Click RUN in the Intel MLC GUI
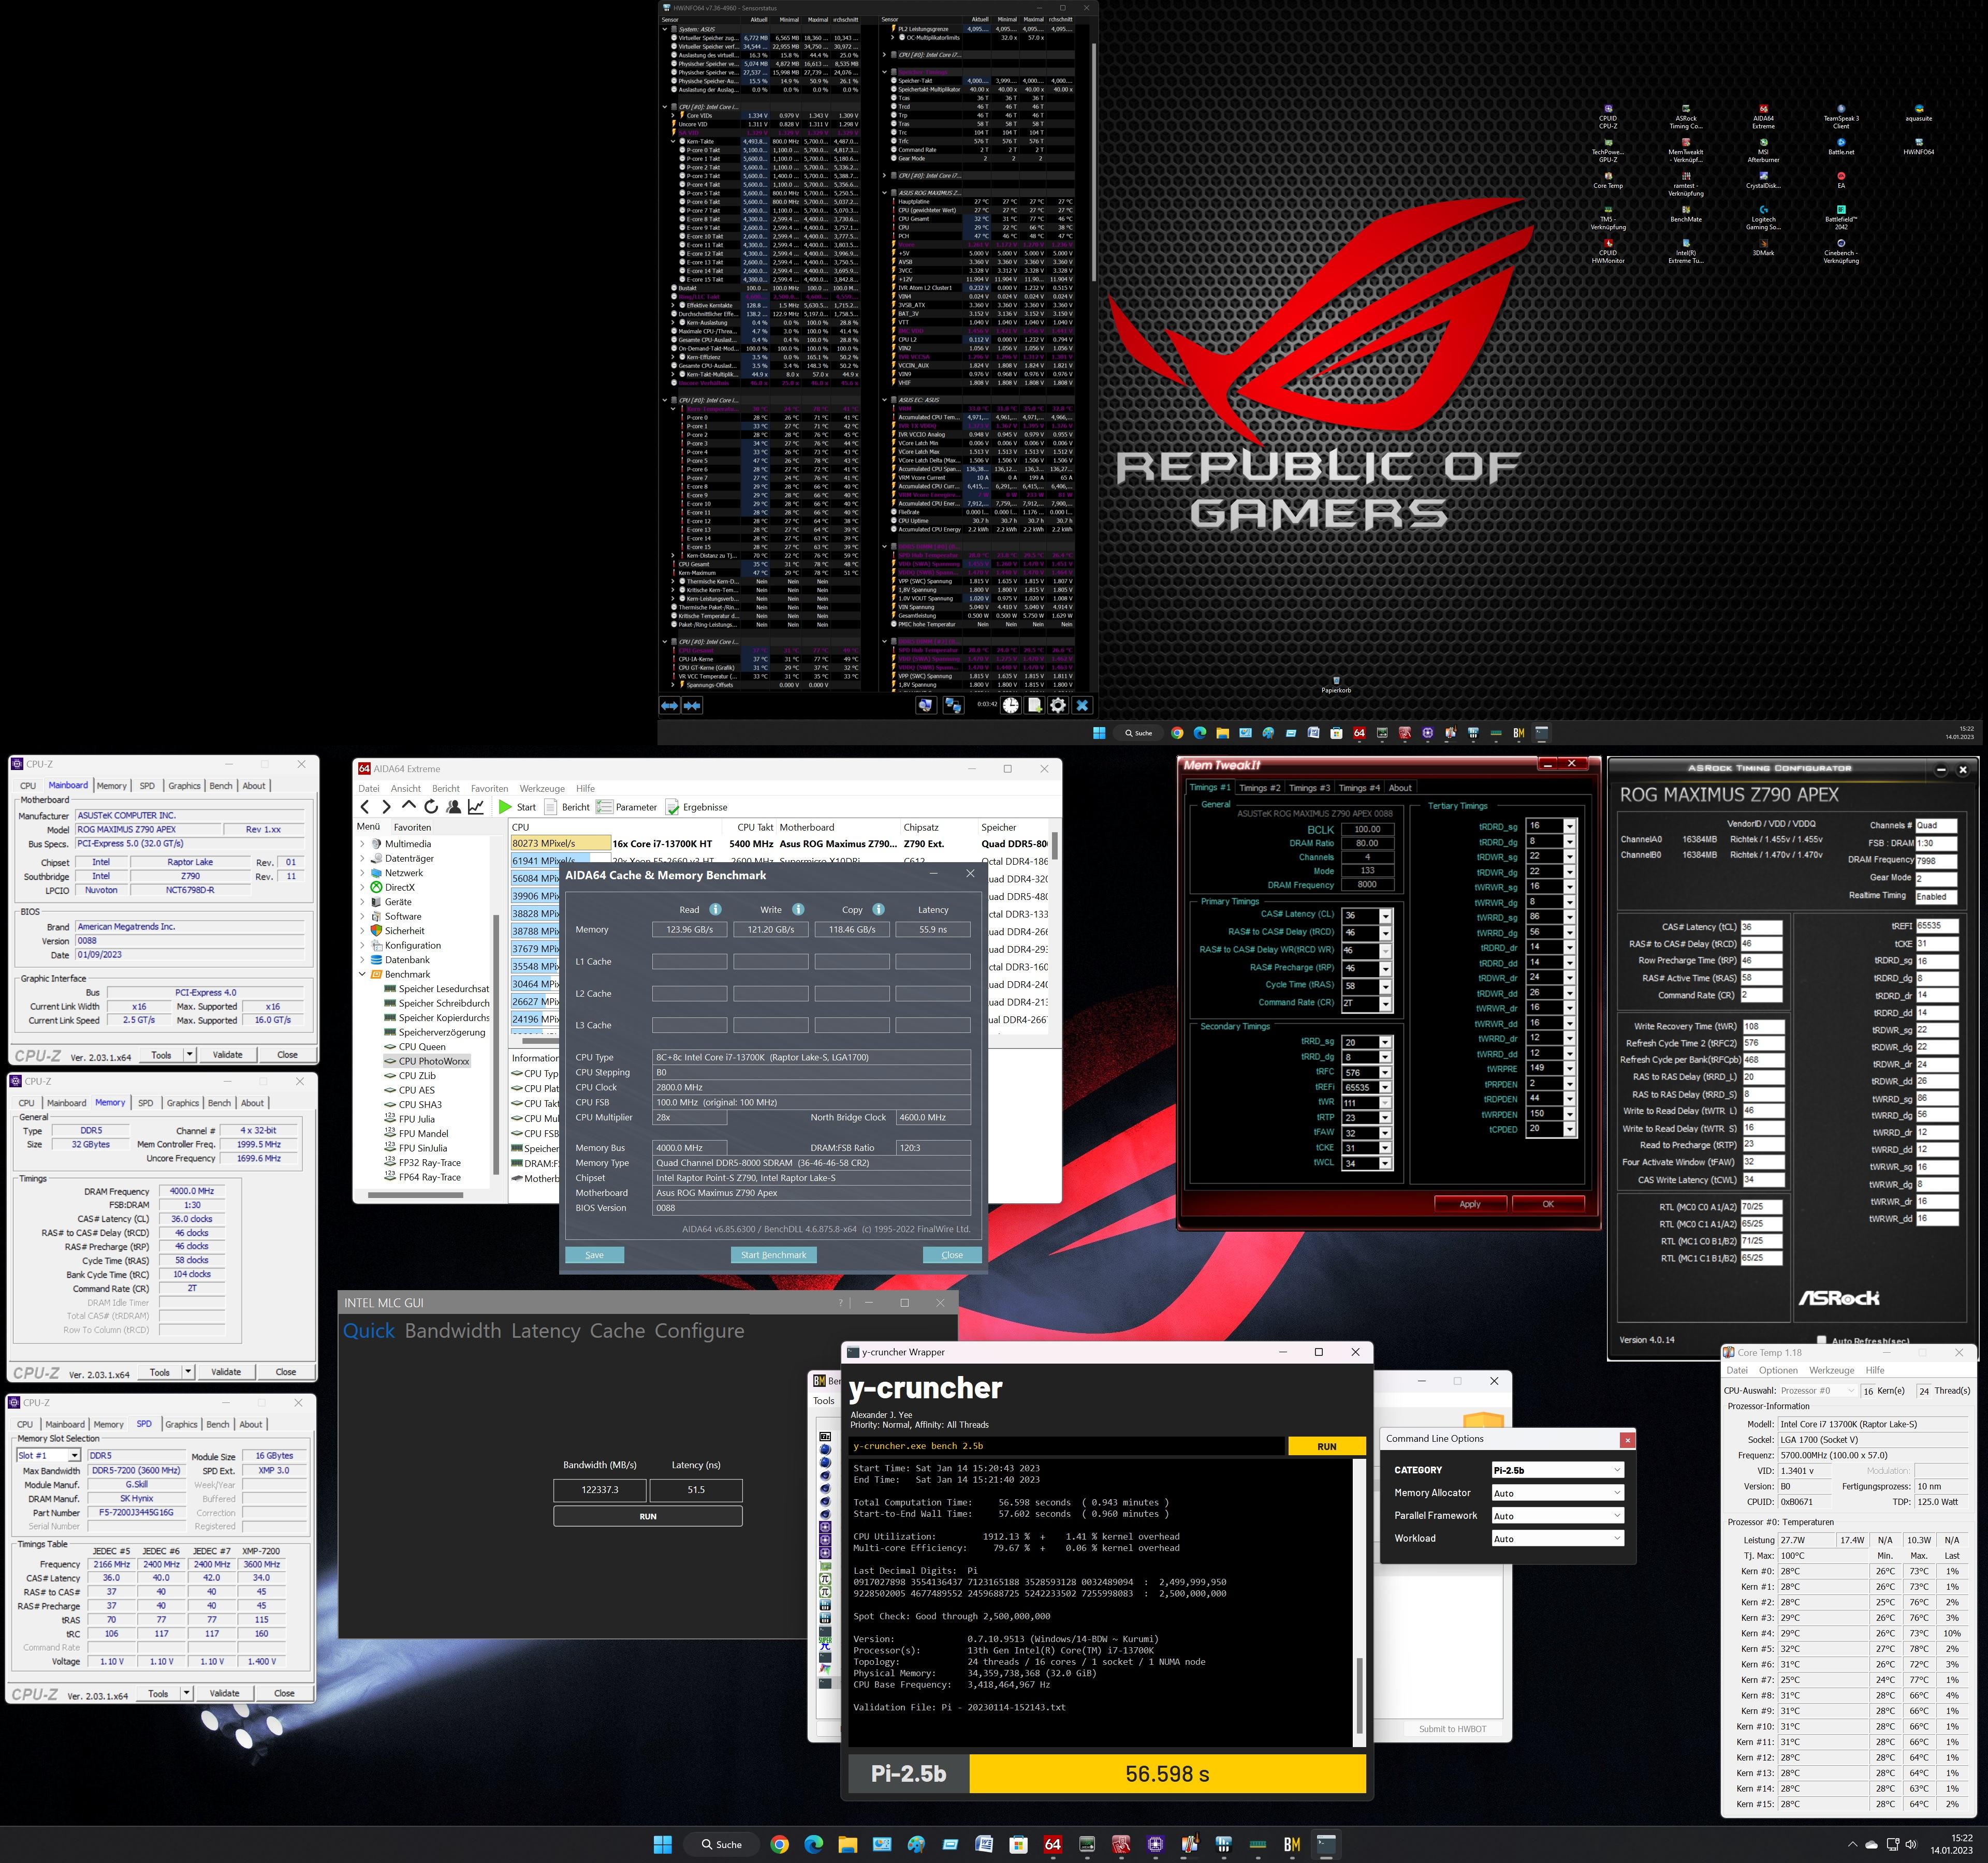Image resolution: width=1988 pixels, height=1863 pixels. pos(648,1516)
